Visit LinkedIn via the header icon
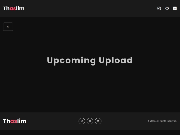Image resolution: width=180 pixels, height=135 pixels. pyautogui.click(x=175, y=8)
